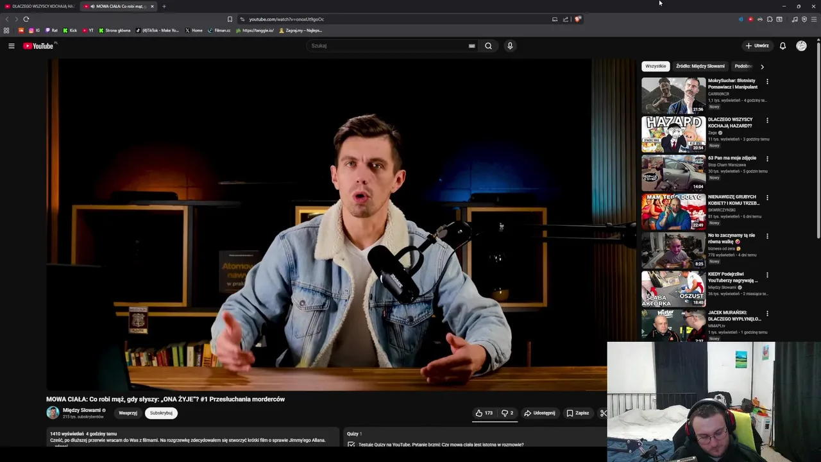
Task: Click the Brave shields lion icon
Action: (577, 19)
